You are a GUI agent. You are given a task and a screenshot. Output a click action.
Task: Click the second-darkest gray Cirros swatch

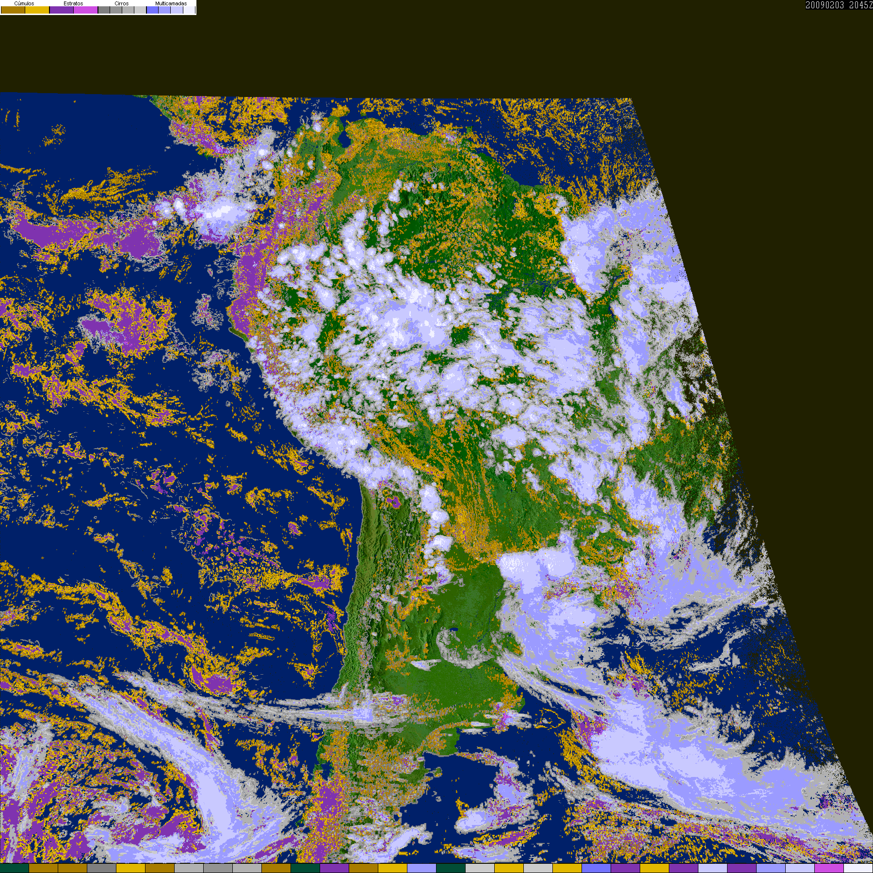[116, 10]
